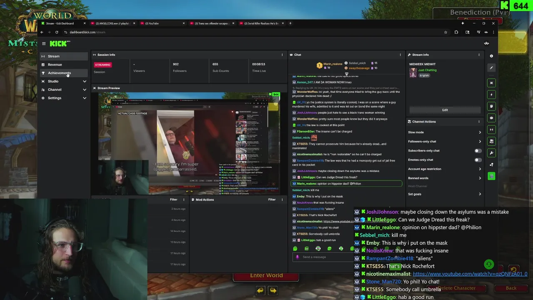Click Filter in the activity panel
Viewport: 533px width, 300px height.
[174, 200]
